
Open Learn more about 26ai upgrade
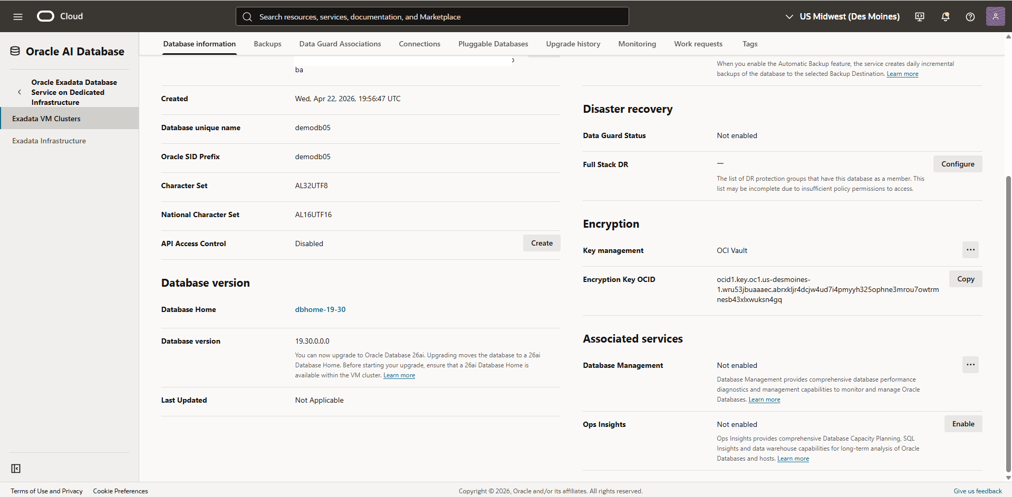pos(399,375)
